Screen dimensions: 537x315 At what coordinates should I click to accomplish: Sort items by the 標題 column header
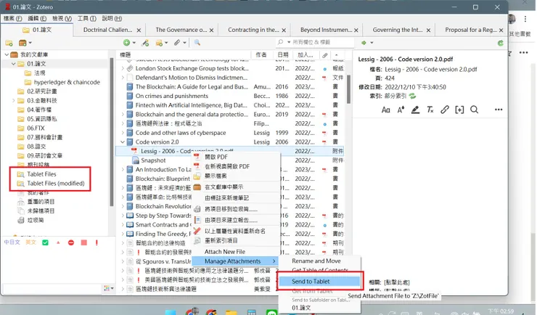184,54
